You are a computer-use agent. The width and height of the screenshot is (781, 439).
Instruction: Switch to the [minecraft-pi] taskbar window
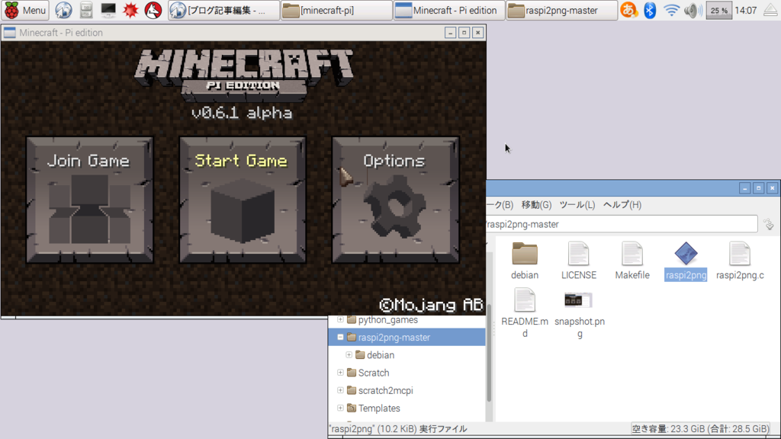click(x=336, y=10)
